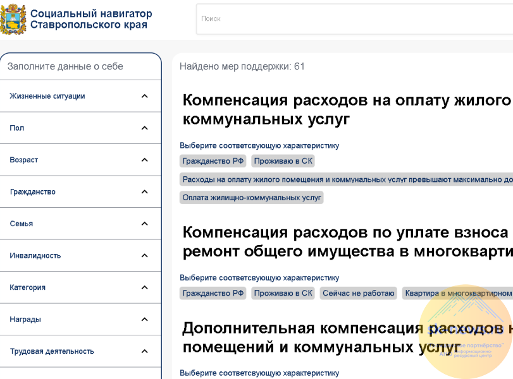The width and height of the screenshot is (513, 379).
Task: Click the search input field
Action: pos(354,19)
